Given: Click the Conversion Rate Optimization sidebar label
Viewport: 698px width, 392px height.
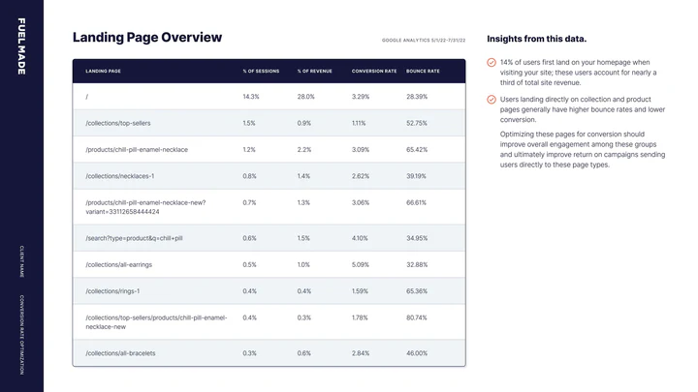Looking at the screenshot, I should [x=21, y=335].
